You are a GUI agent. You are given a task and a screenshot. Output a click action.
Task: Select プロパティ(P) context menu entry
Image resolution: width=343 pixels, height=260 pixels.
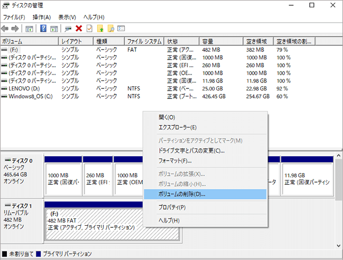click(x=205, y=207)
